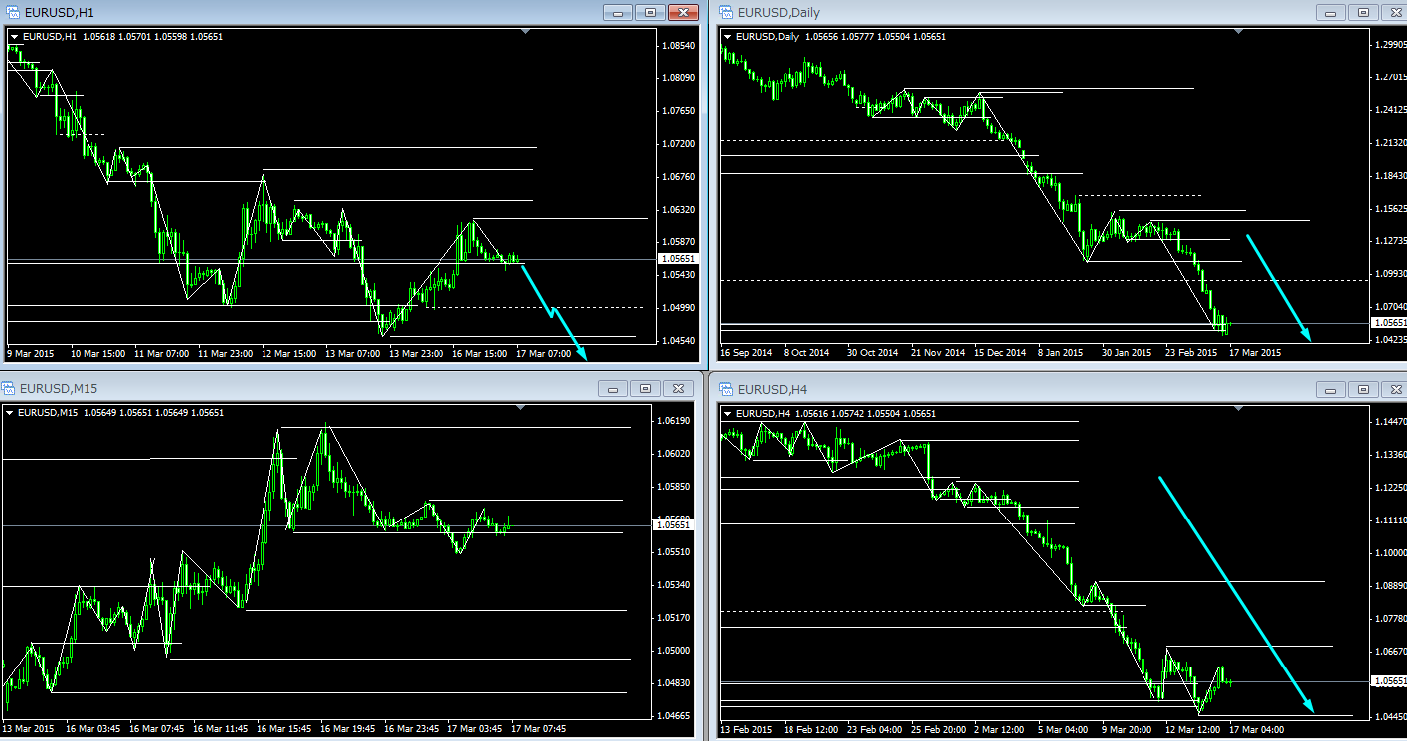Close the EURUSD,H1 chart window
Screen dimensions: 1407x741
682,13
